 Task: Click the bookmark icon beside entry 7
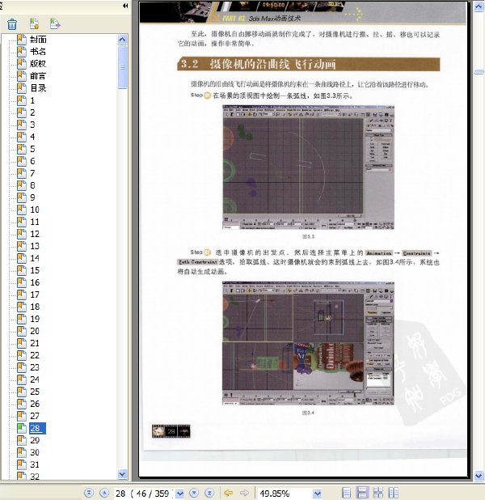[x=22, y=173]
